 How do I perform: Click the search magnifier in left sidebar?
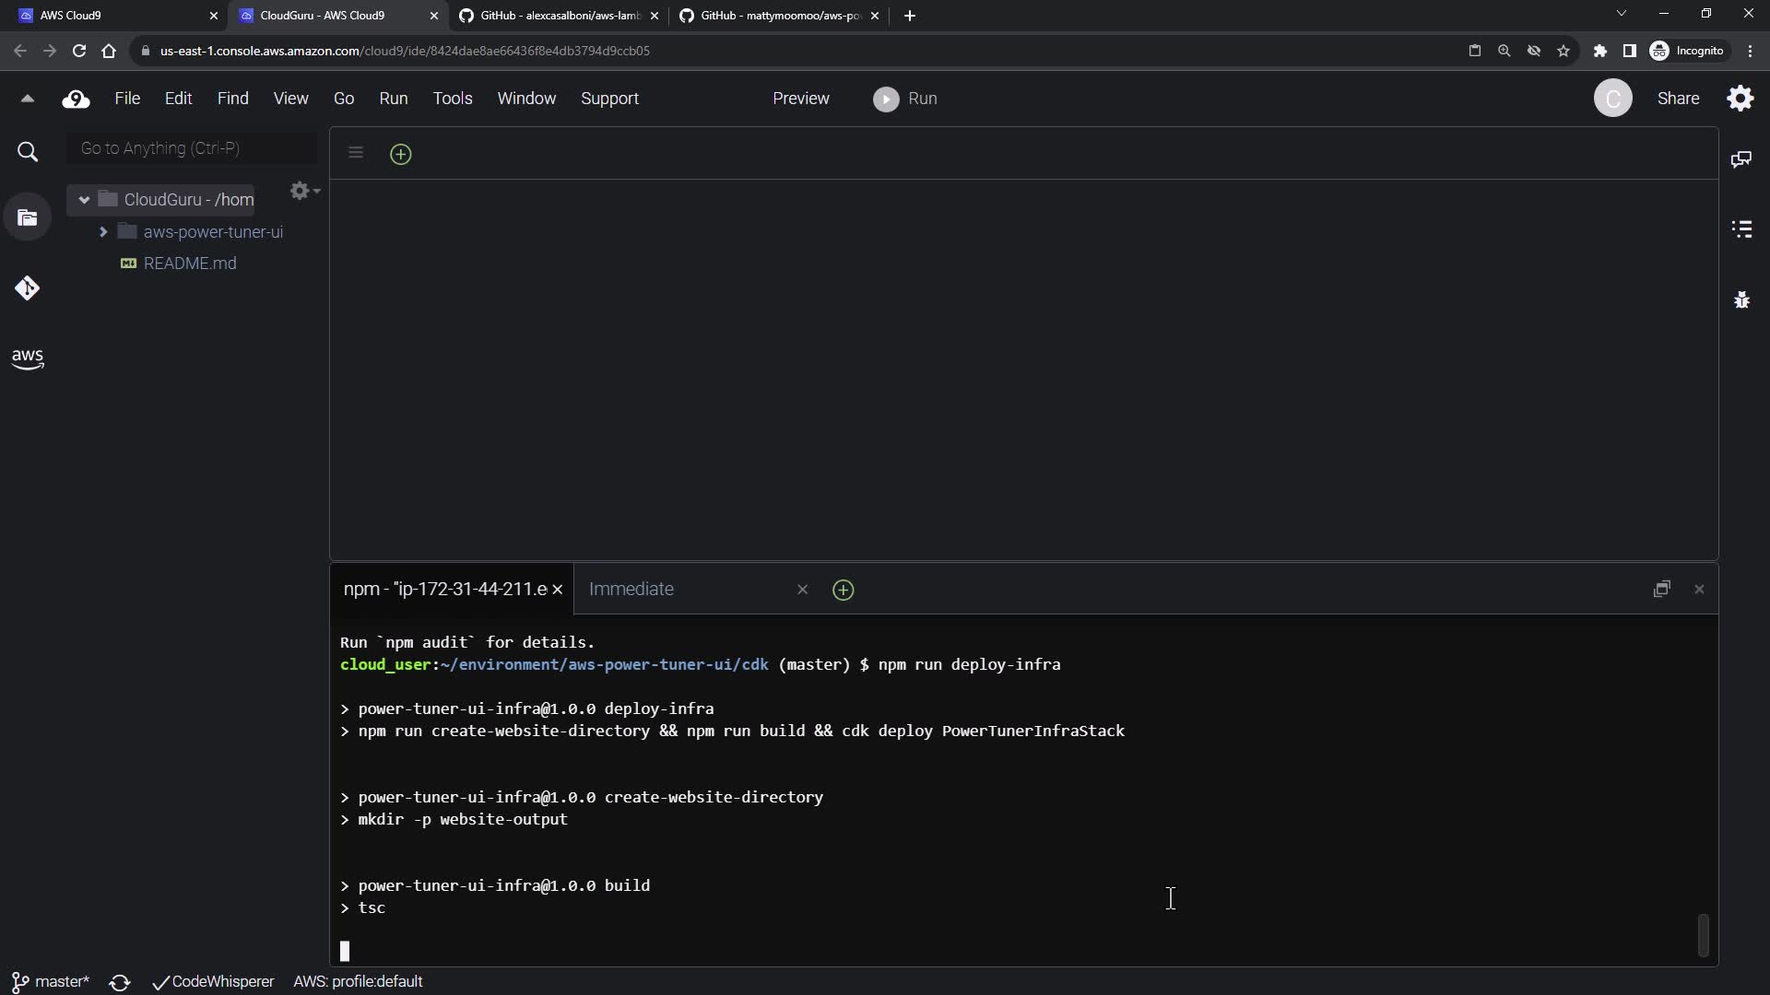(28, 152)
